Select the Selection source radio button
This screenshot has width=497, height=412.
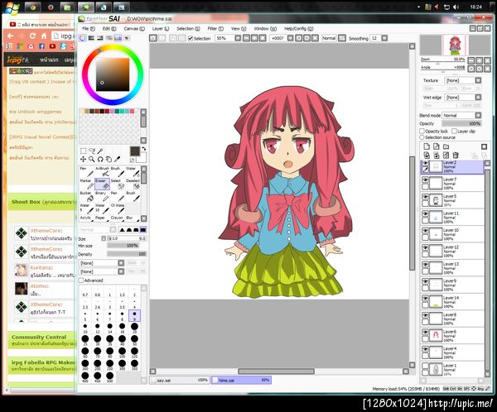point(422,137)
